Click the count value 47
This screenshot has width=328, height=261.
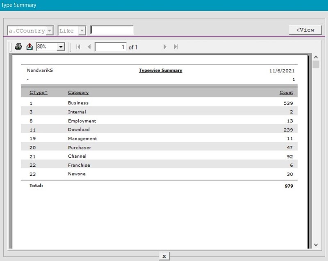pos(290,148)
